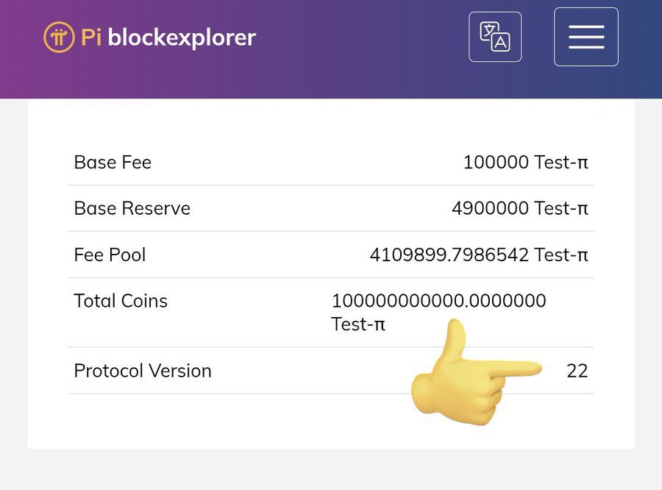Image resolution: width=662 pixels, height=490 pixels.
Task: Select the Total Coins label
Action: [121, 301]
